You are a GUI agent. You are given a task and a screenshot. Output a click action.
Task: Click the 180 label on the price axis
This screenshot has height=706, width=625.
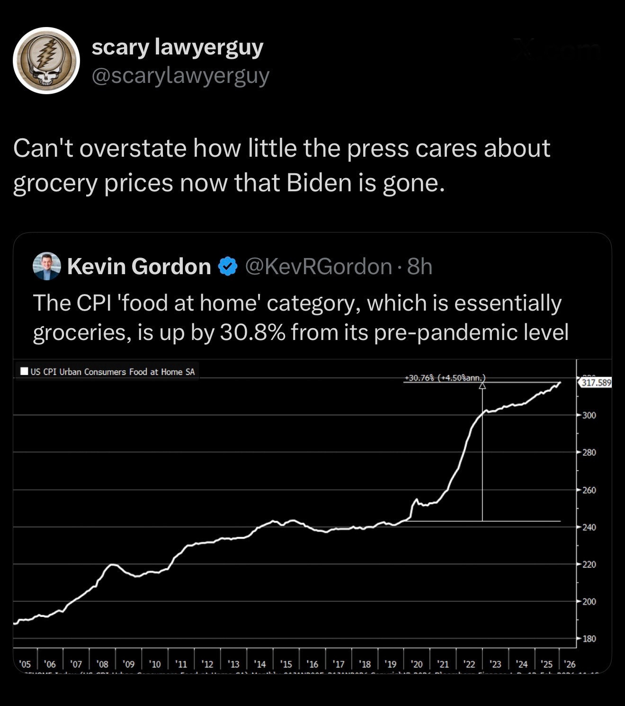(x=589, y=639)
